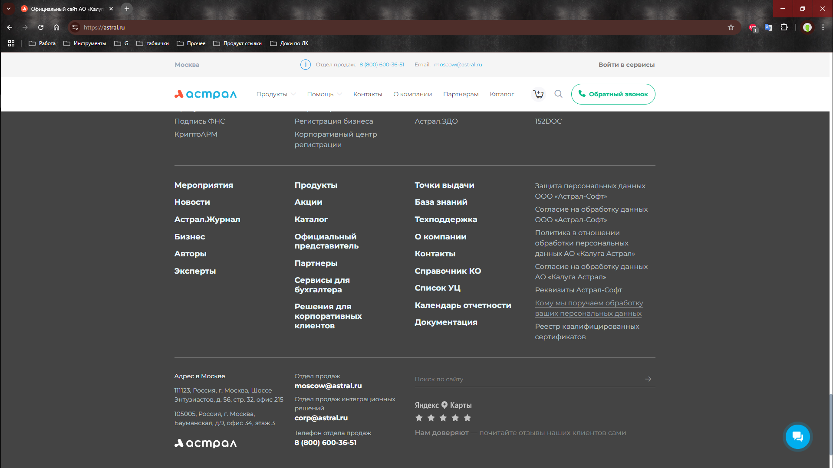Open the tab search dropdown arrow
Screen dimensions: 833x468
pyautogui.click(x=9, y=9)
